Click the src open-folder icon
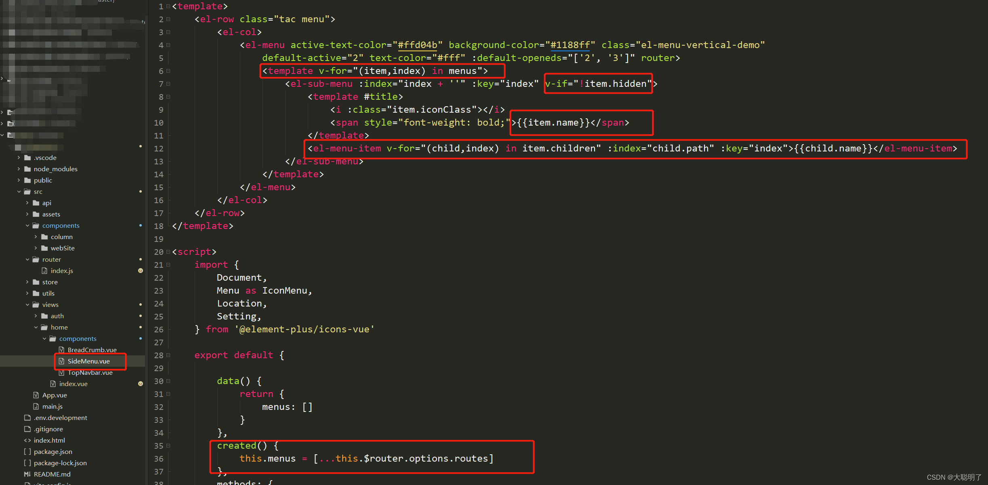Viewport: 988px width, 485px height. 27,191
